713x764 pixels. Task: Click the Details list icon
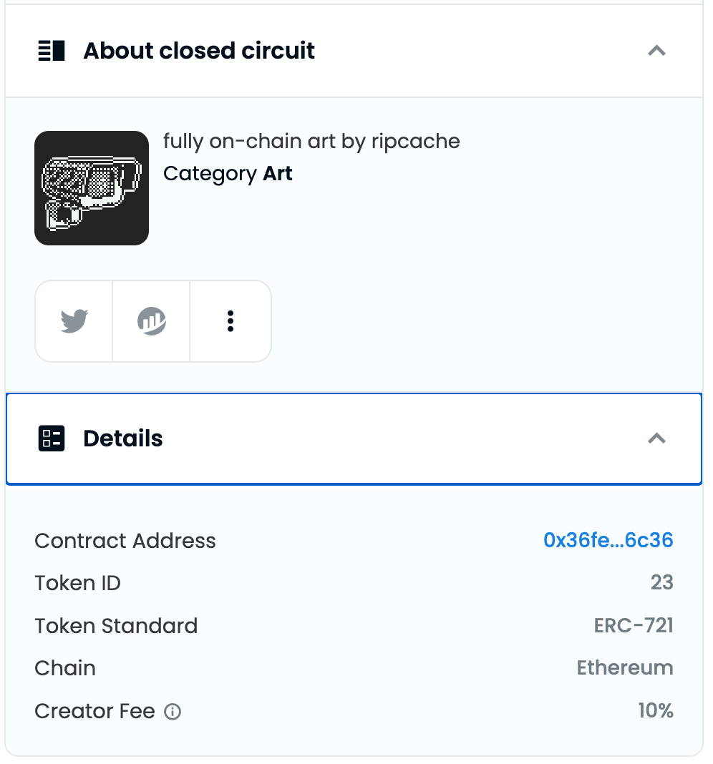[x=52, y=439]
